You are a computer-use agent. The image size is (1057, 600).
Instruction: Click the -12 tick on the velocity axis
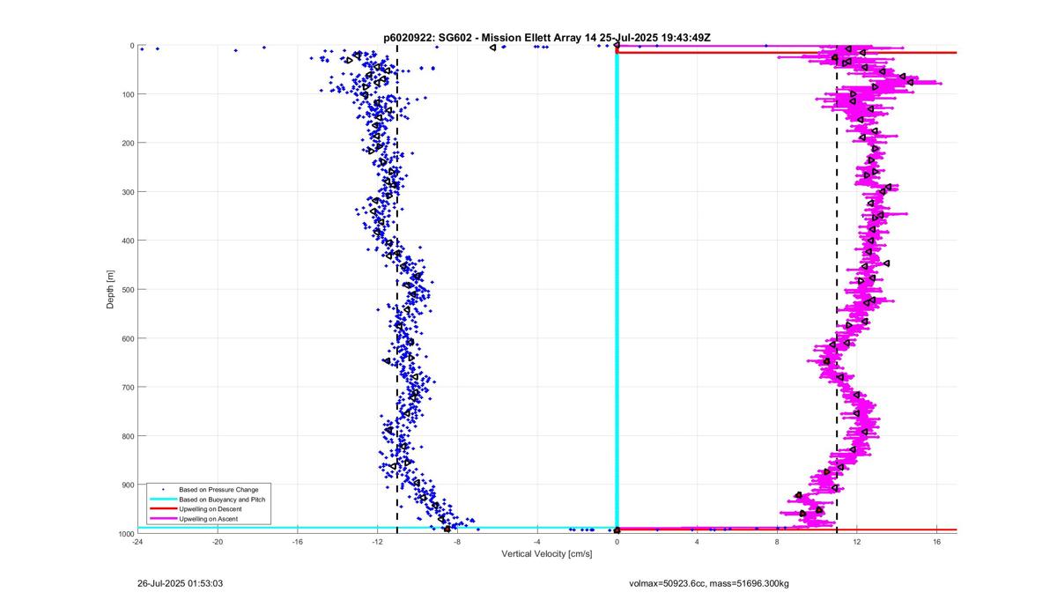click(x=377, y=542)
